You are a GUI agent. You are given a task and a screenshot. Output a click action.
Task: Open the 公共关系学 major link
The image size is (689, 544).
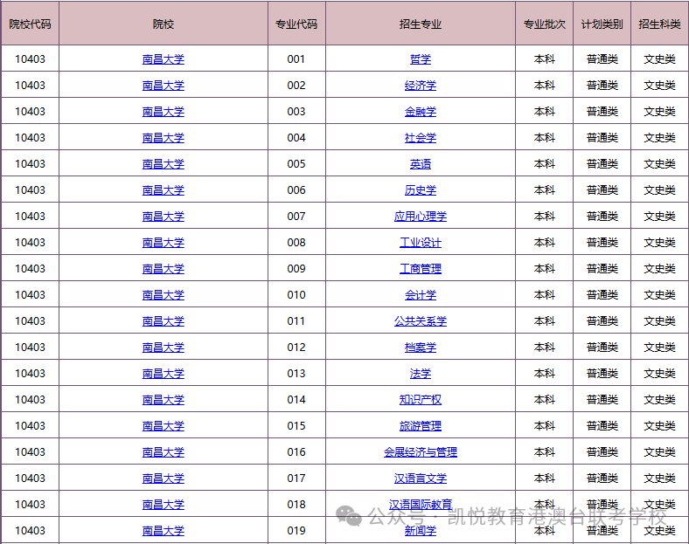click(421, 321)
